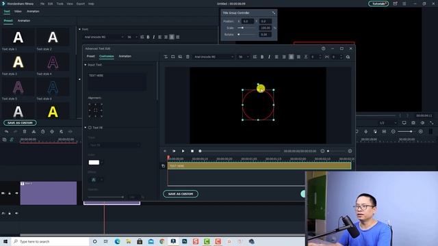Click the TEXT HERE clip in the text timeline
438x246 pixels.
coord(259,166)
